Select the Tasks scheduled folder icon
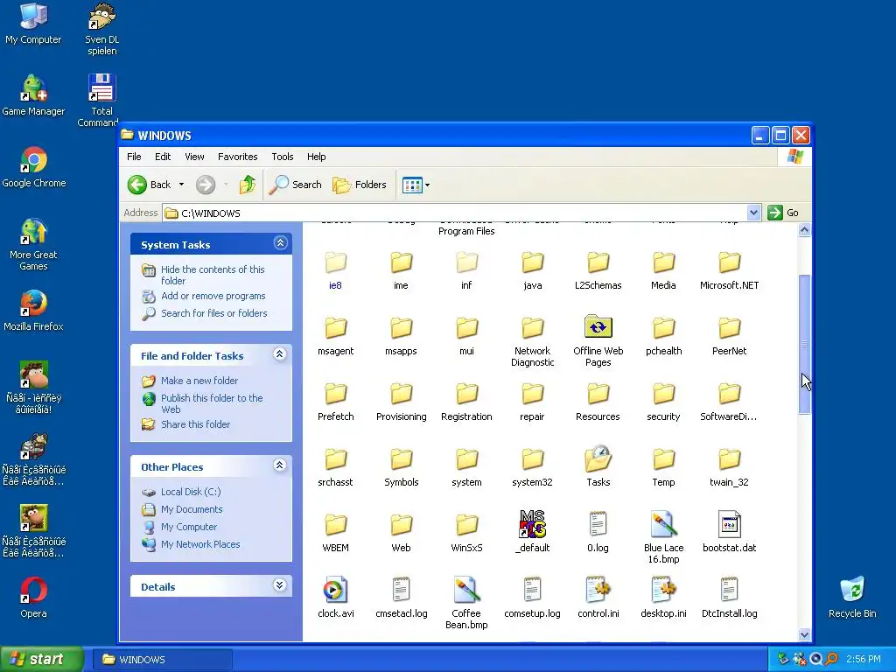This screenshot has width=896, height=672. click(598, 458)
